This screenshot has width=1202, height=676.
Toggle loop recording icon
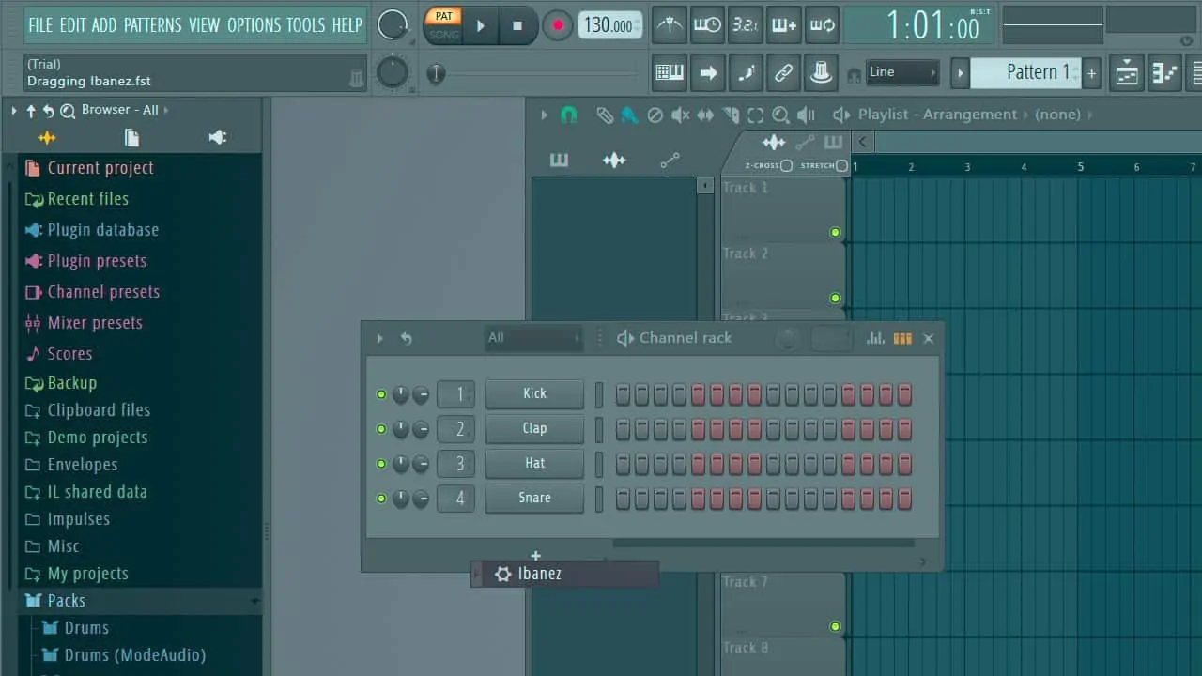[822, 25]
